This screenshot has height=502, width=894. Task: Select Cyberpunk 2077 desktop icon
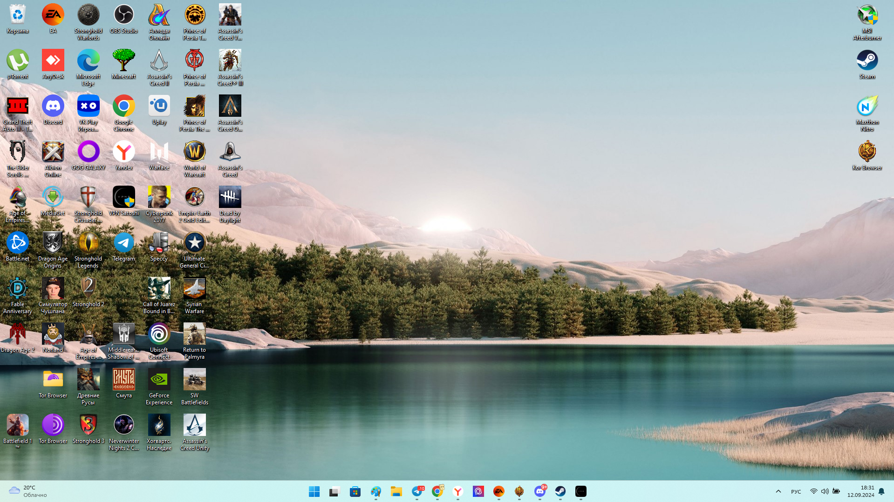click(x=159, y=205)
